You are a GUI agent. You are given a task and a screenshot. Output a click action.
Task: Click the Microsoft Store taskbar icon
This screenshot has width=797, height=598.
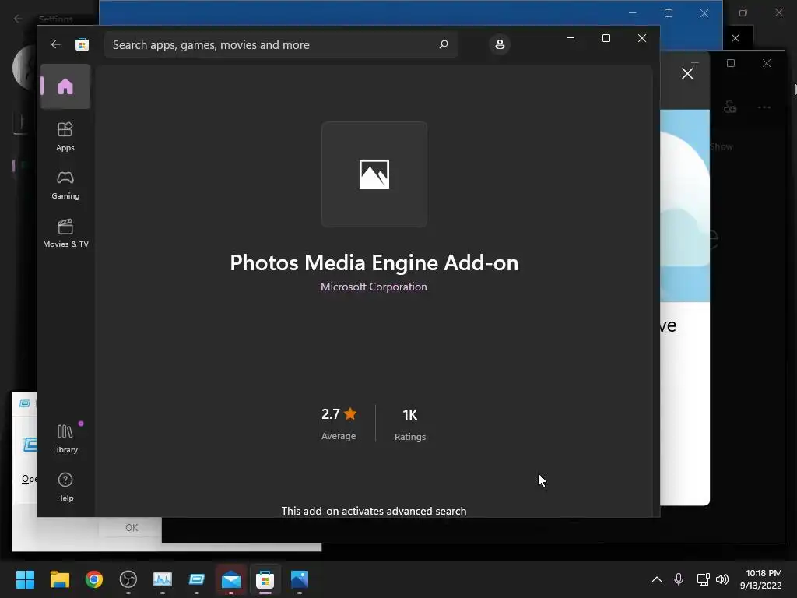click(265, 579)
